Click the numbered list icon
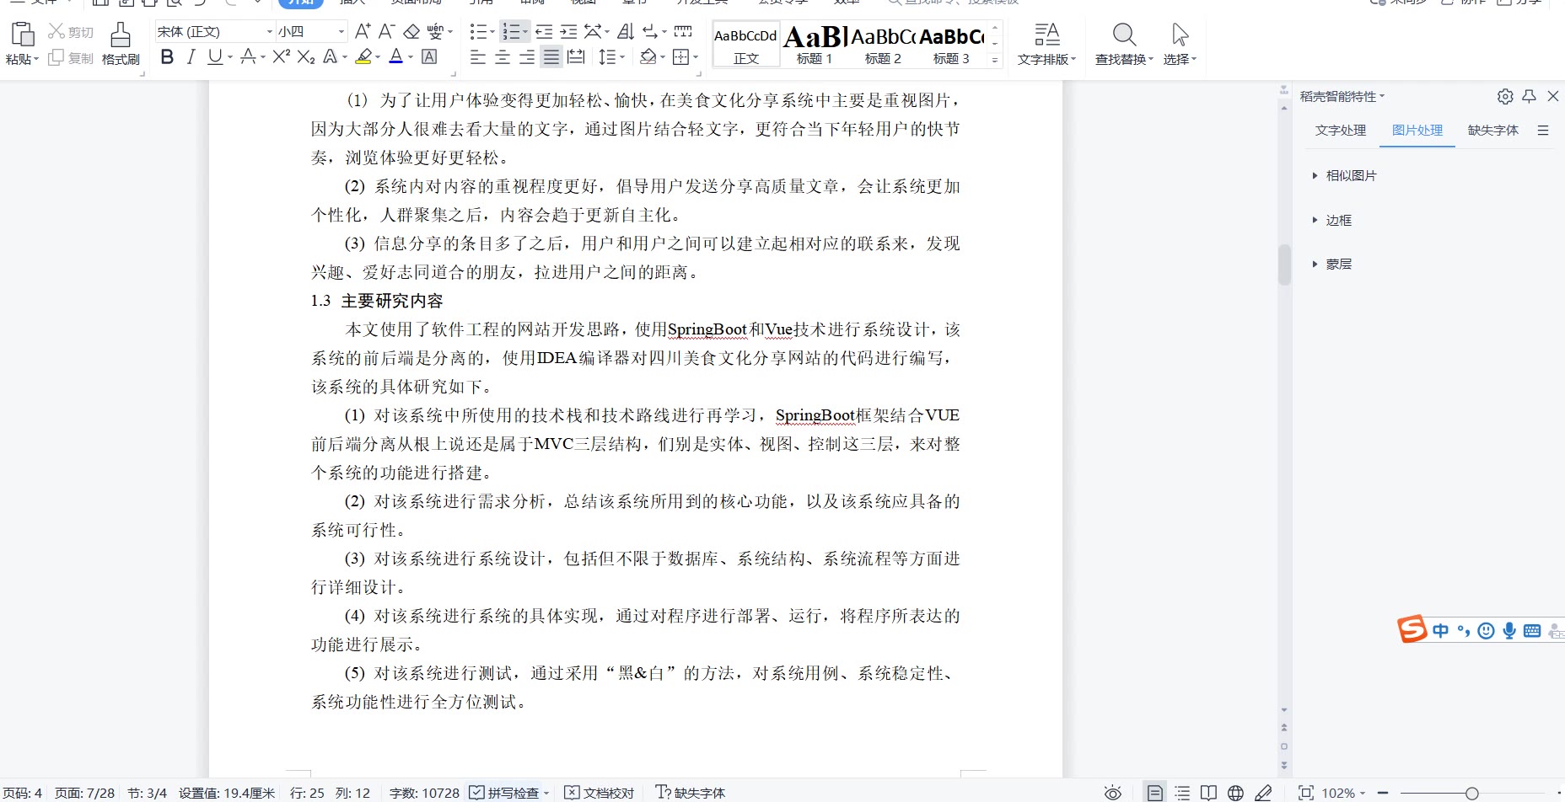Viewport: 1565px width, 802px height. 511,31
